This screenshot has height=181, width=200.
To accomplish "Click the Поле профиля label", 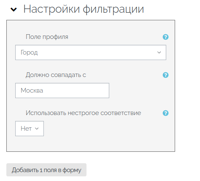I will click(x=47, y=37).
